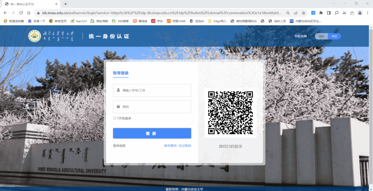
Task: Bookmark this page with the star icon
Action: (304, 13)
